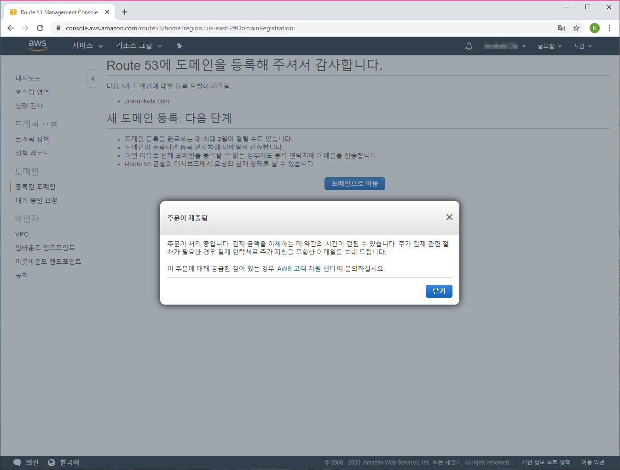This screenshot has height=470, width=620.
Task: Click the address bar URL
Action: pyautogui.click(x=180, y=28)
